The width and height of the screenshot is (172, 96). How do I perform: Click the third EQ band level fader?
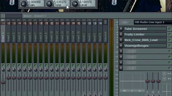(158, 81)
